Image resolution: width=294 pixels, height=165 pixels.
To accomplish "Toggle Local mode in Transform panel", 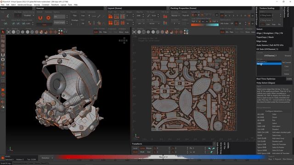I will click(135, 148).
